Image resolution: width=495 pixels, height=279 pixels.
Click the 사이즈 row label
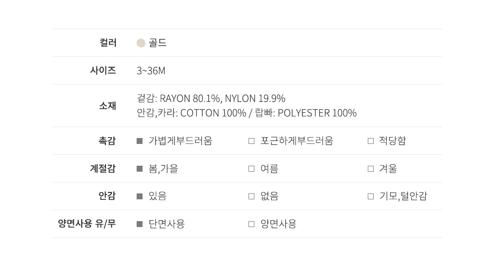(103, 71)
